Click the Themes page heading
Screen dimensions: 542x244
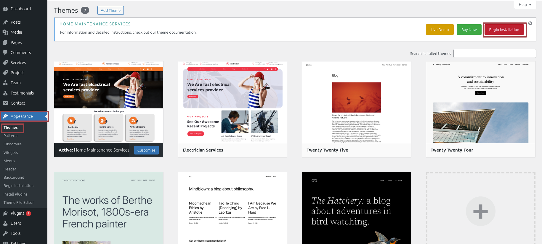click(66, 10)
